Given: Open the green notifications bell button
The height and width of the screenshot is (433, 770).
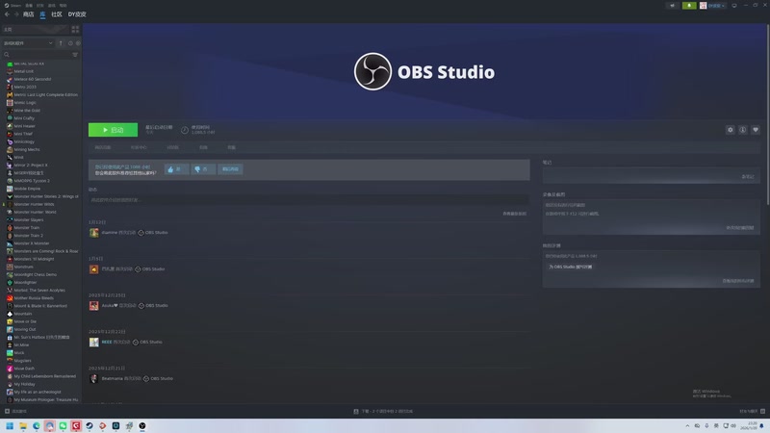Looking at the screenshot, I should pos(689,6).
